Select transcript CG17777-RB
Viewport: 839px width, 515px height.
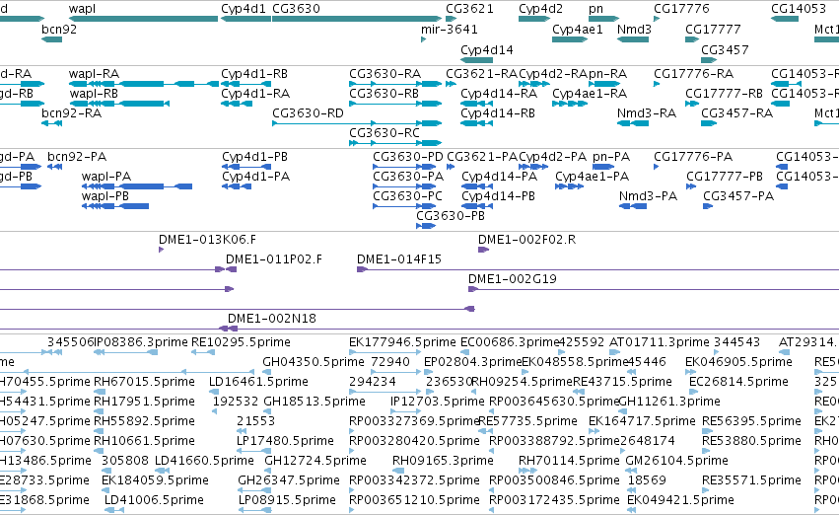point(724,93)
